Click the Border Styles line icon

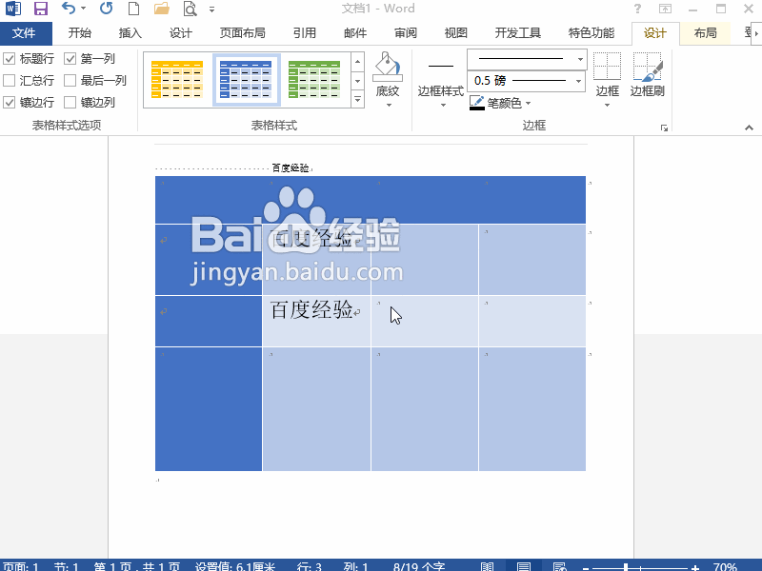441,66
